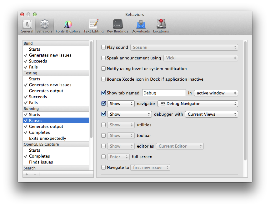Select Testing Generates output
This screenshot has width=270, height=207.
[56, 91]
